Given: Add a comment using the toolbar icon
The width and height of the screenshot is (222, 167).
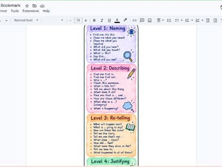Looking at the screenshot, I should tap(142, 20).
